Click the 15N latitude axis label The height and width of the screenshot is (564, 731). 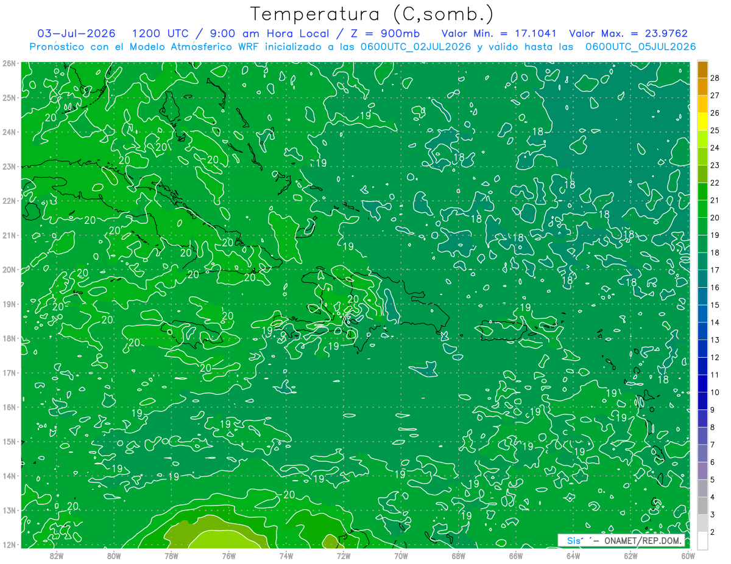9,442
